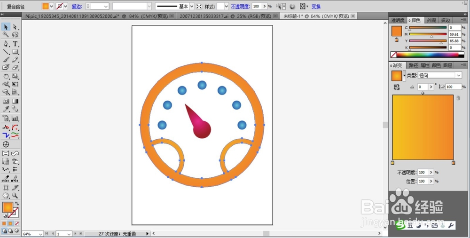Expand opacity value arrow in control bar
The image size is (470, 238).
click(x=264, y=6)
